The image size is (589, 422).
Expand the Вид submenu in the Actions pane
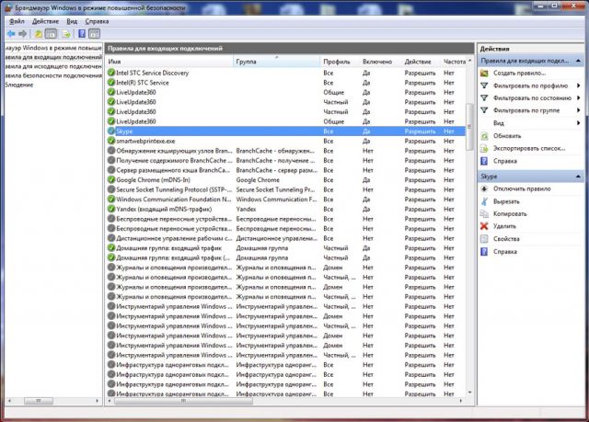click(x=579, y=123)
